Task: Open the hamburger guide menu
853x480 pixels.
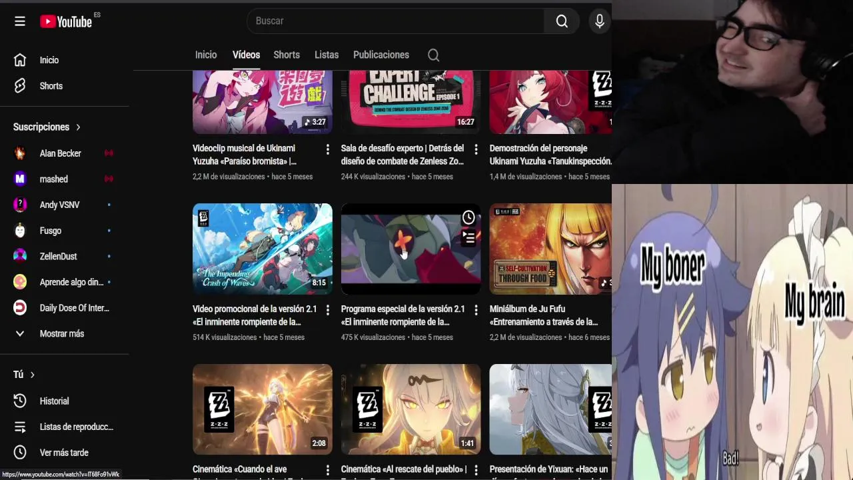Action: point(20,21)
